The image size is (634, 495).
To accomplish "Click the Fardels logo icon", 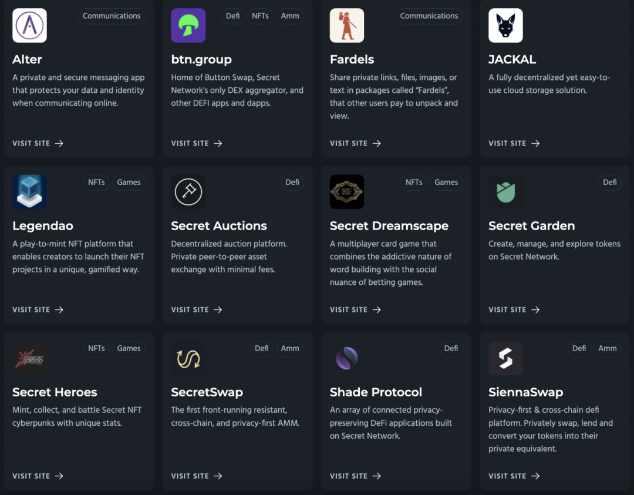I will pos(347,25).
